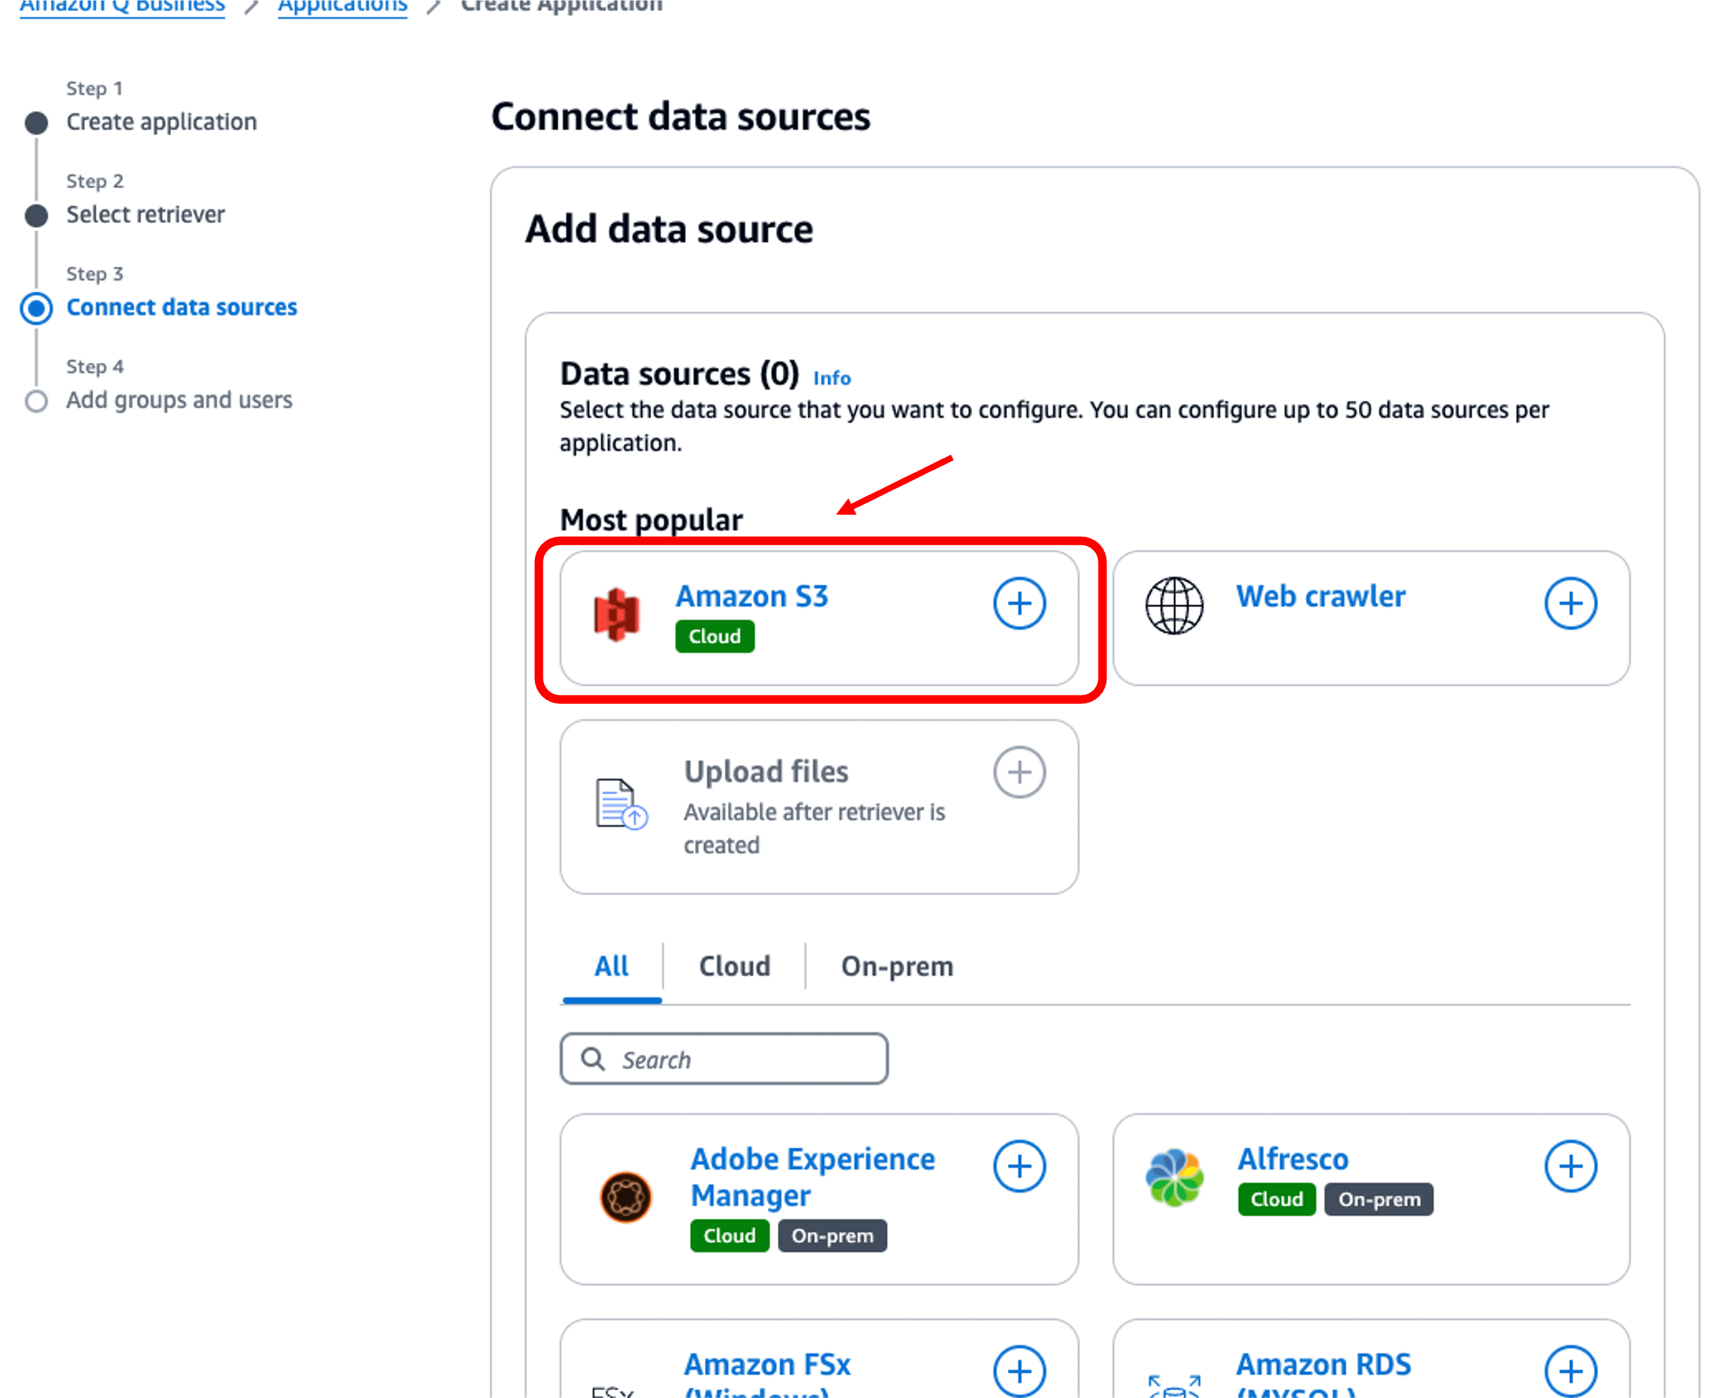This screenshot has width=1721, height=1398.
Task: Add Adobe Experience Manager connector via plus icon
Action: (x=1019, y=1165)
